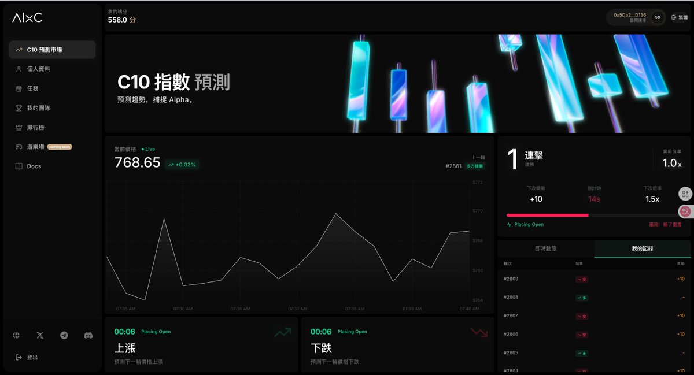694x375 pixels.
Task: Click the pink translate floating widget icon
Action: tap(685, 212)
